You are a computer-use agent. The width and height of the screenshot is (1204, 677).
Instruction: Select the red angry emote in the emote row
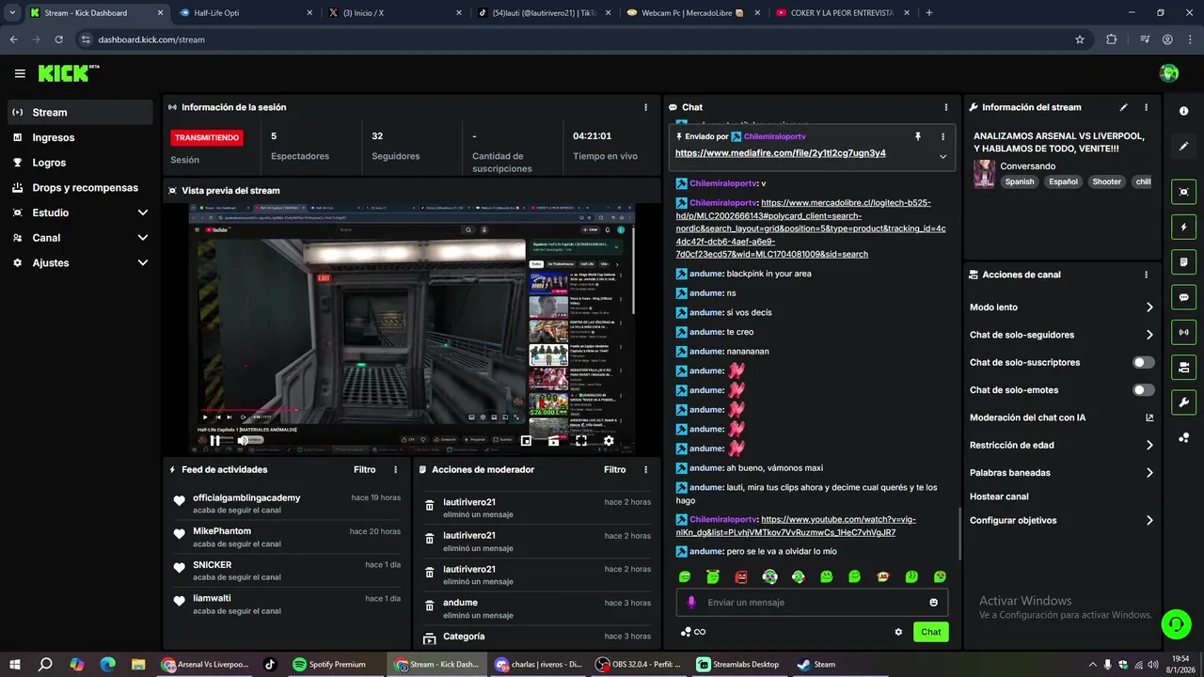[741, 576]
